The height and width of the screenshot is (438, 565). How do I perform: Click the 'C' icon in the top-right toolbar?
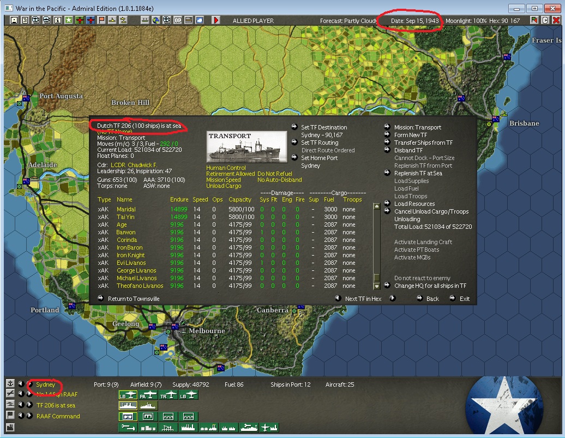pos(545,20)
